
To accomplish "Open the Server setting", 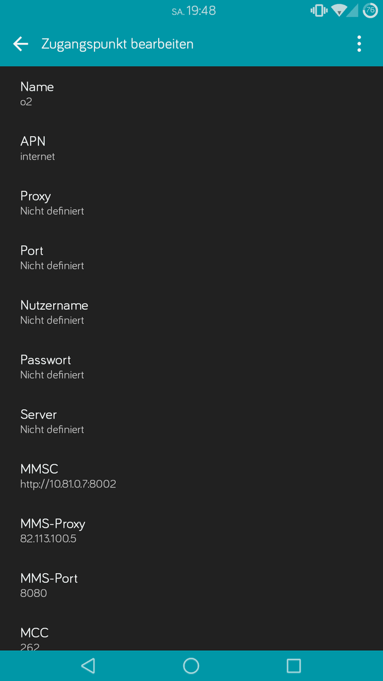I will pyautogui.click(x=191, y=422).
